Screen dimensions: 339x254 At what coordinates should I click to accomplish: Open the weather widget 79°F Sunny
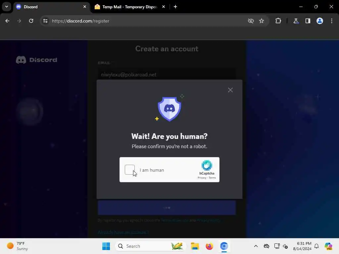click(x=18, y=246)
